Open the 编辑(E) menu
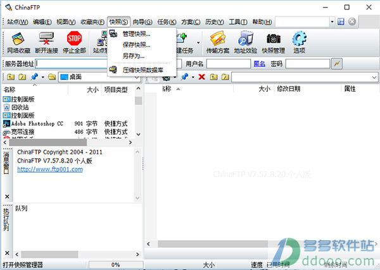 point(42,21)
